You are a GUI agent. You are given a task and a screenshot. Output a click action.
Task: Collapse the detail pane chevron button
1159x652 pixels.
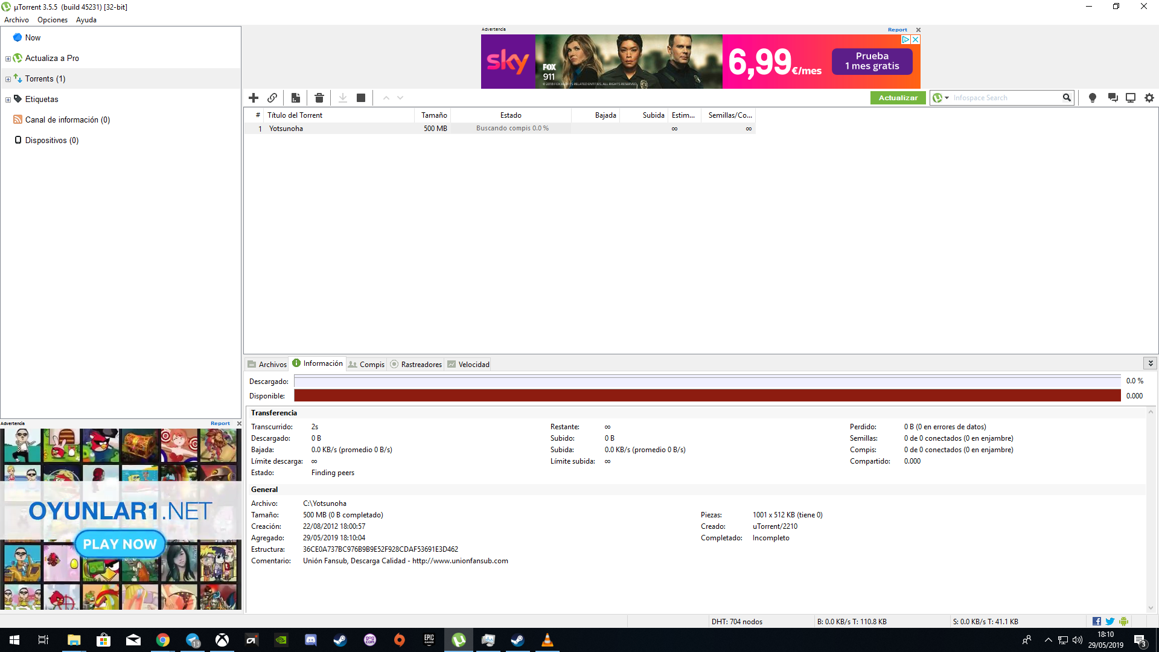1151,363
